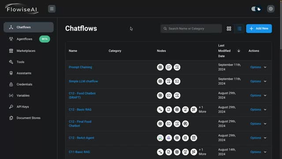Click the Tools wrench icon
The image size is (282, 159).
coord(11,62)
